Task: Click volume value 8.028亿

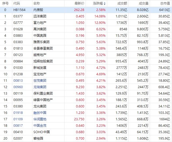Action: [x=143, y=10]
